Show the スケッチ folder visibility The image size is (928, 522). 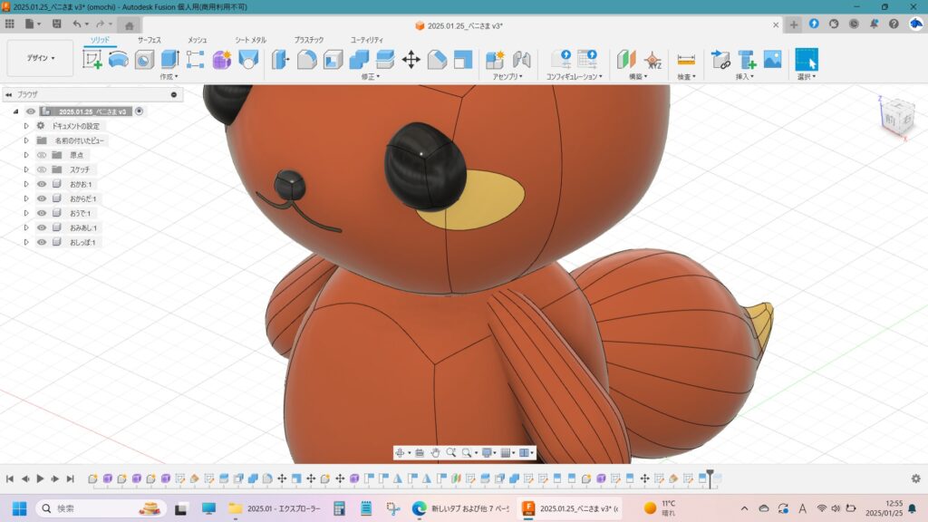pyautogui.click(x=42, y=169)
